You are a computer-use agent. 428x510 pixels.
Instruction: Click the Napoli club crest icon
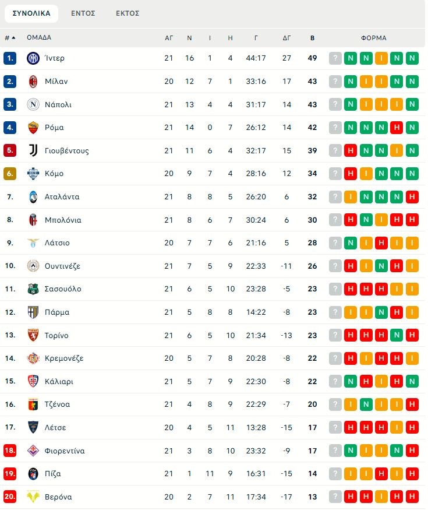click(x=33, y=104)
